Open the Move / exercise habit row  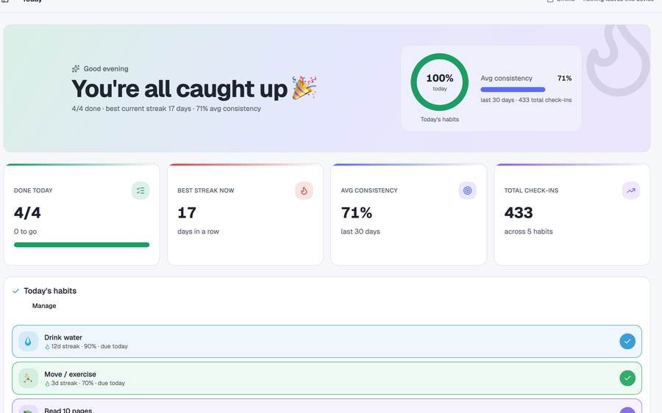[327, 378]
